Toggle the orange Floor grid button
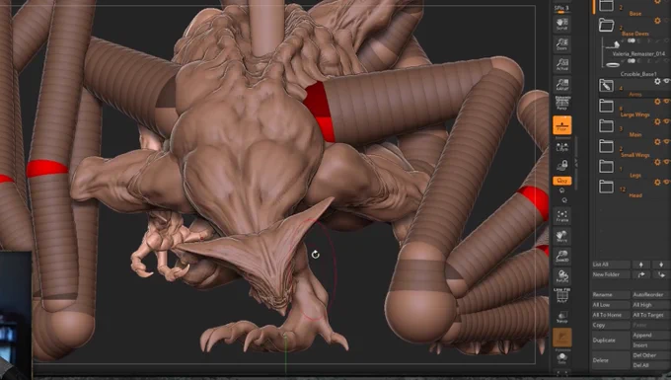This screenshot has height=380, width=671. (561, 125)
